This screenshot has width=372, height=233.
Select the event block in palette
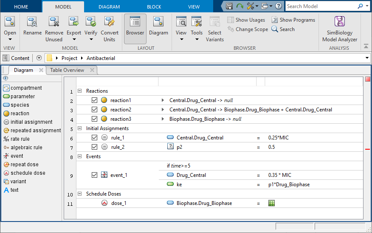[x=13, y=156]
